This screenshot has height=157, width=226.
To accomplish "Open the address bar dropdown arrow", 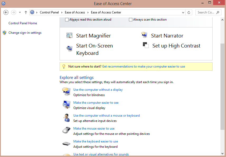I will [x=183, y=12].
